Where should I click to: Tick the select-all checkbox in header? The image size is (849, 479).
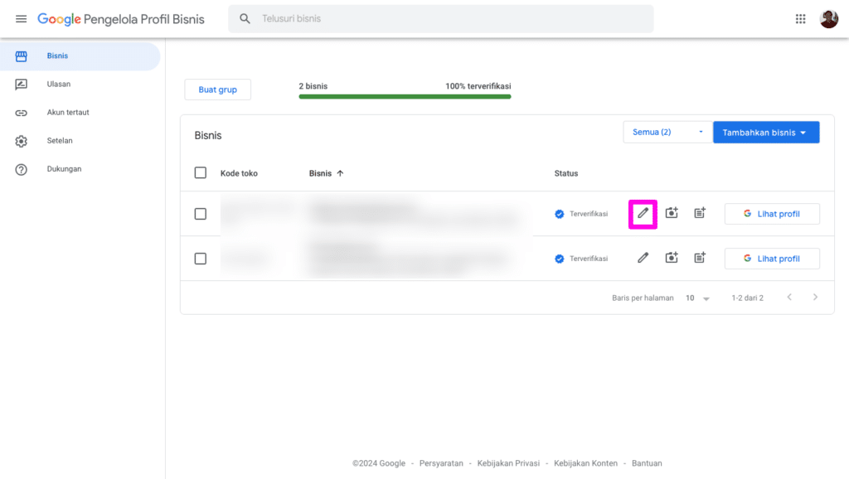[x=201, y=172]
